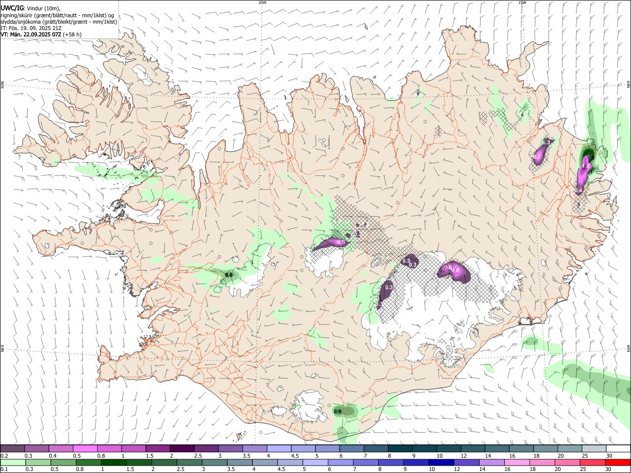This screenshot has width=631, height=473.
Task: Click the 'slydda/snjókoma' legend description line
Action: coord(59,22)
